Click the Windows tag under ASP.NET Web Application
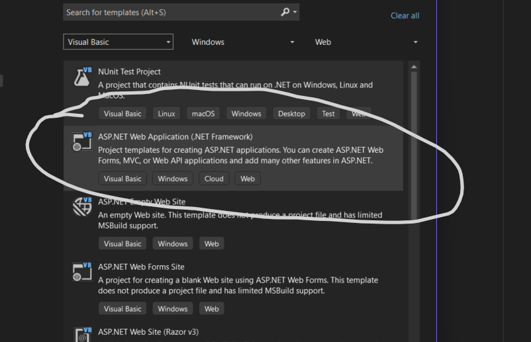 (173, 179)
